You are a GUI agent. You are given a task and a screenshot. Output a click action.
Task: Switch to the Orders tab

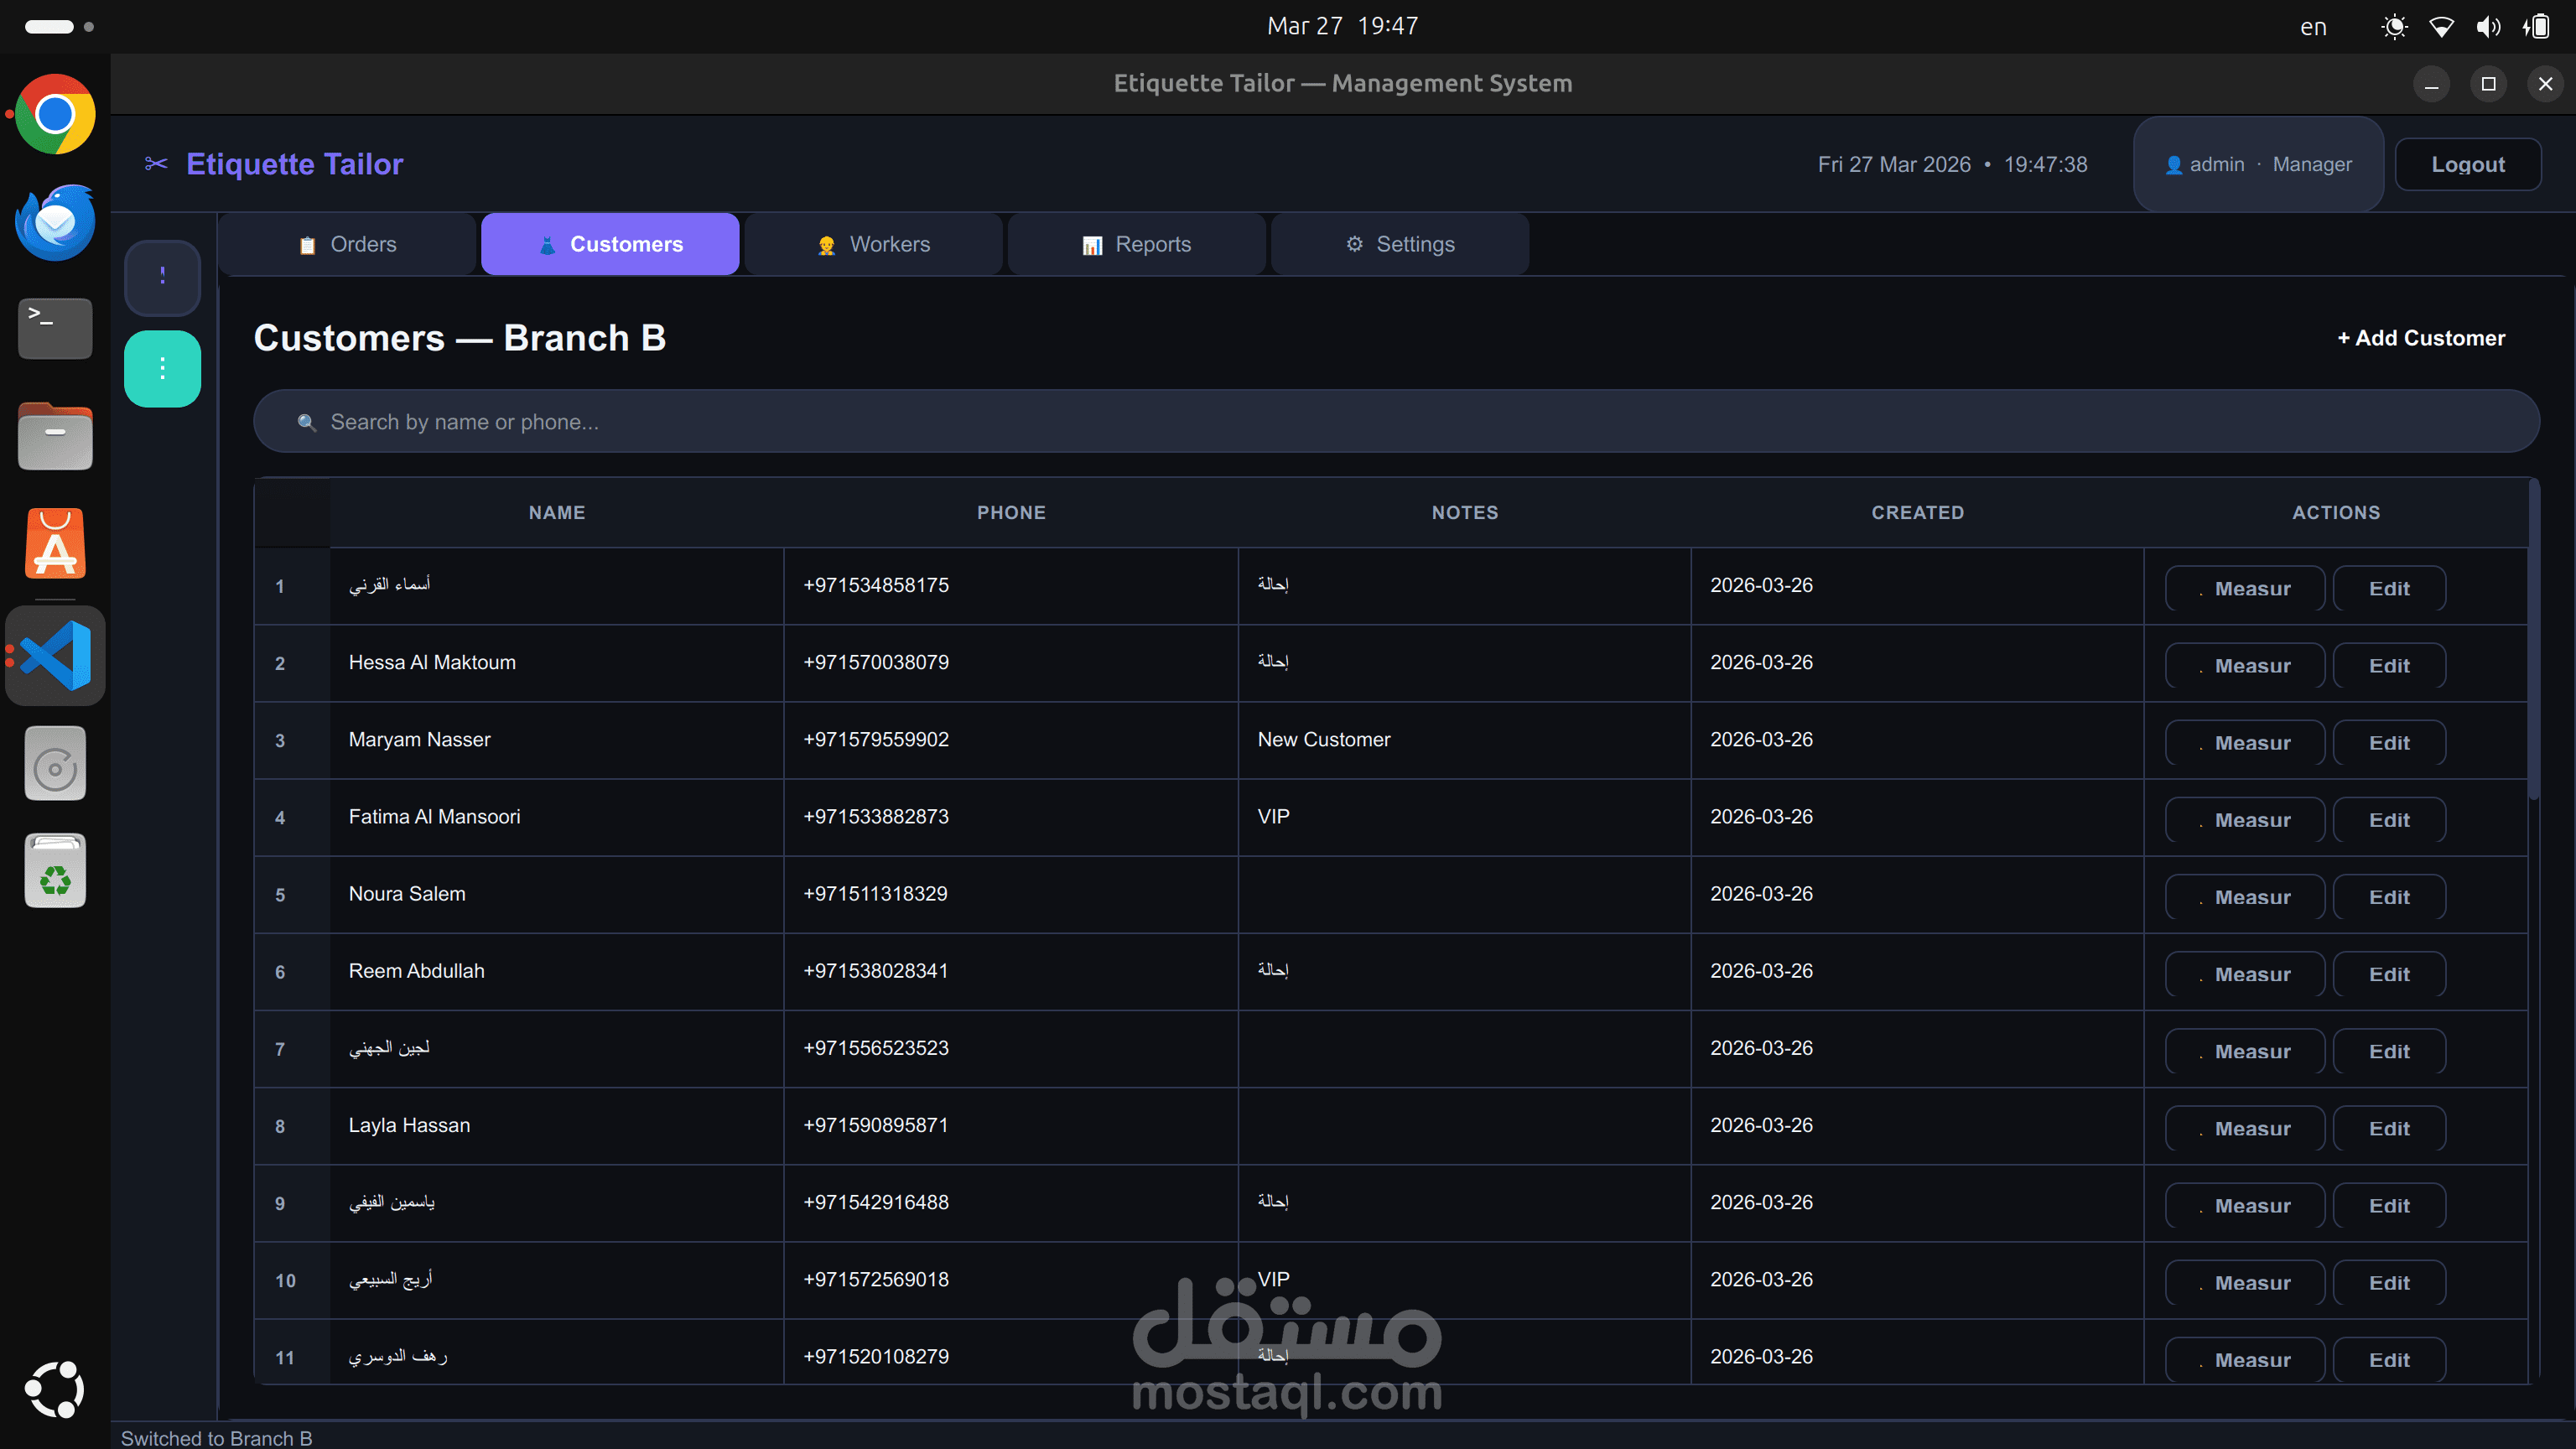[347, 244]
